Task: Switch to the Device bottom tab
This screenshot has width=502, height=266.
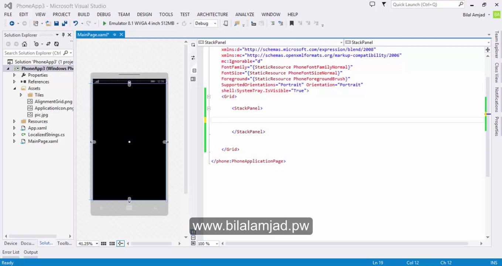Action: point(10,243)
